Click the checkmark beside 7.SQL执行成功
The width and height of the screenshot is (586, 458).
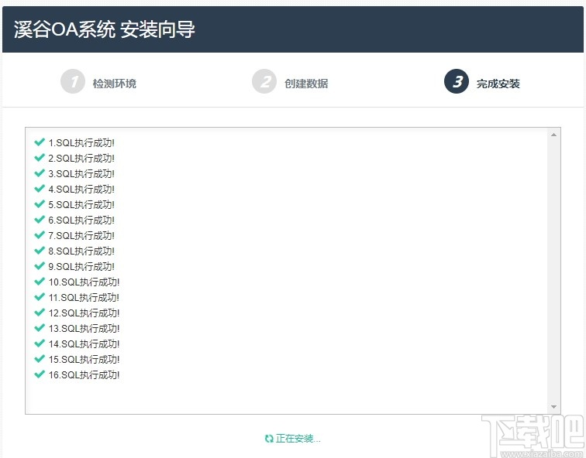[40, 235]
